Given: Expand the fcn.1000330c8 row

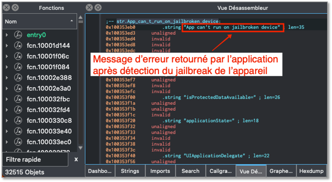Looking at the screenshot, I should coord(7,120).
